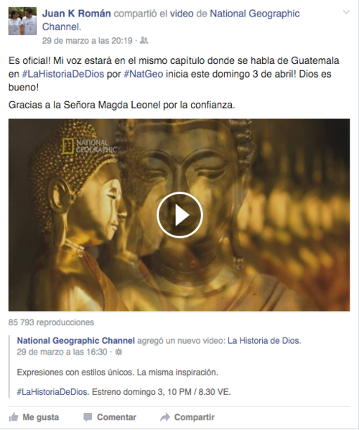The width and height of the screenshot is (359, 430).
Task: Open the post options chevron menu
Action: [346, 12]
